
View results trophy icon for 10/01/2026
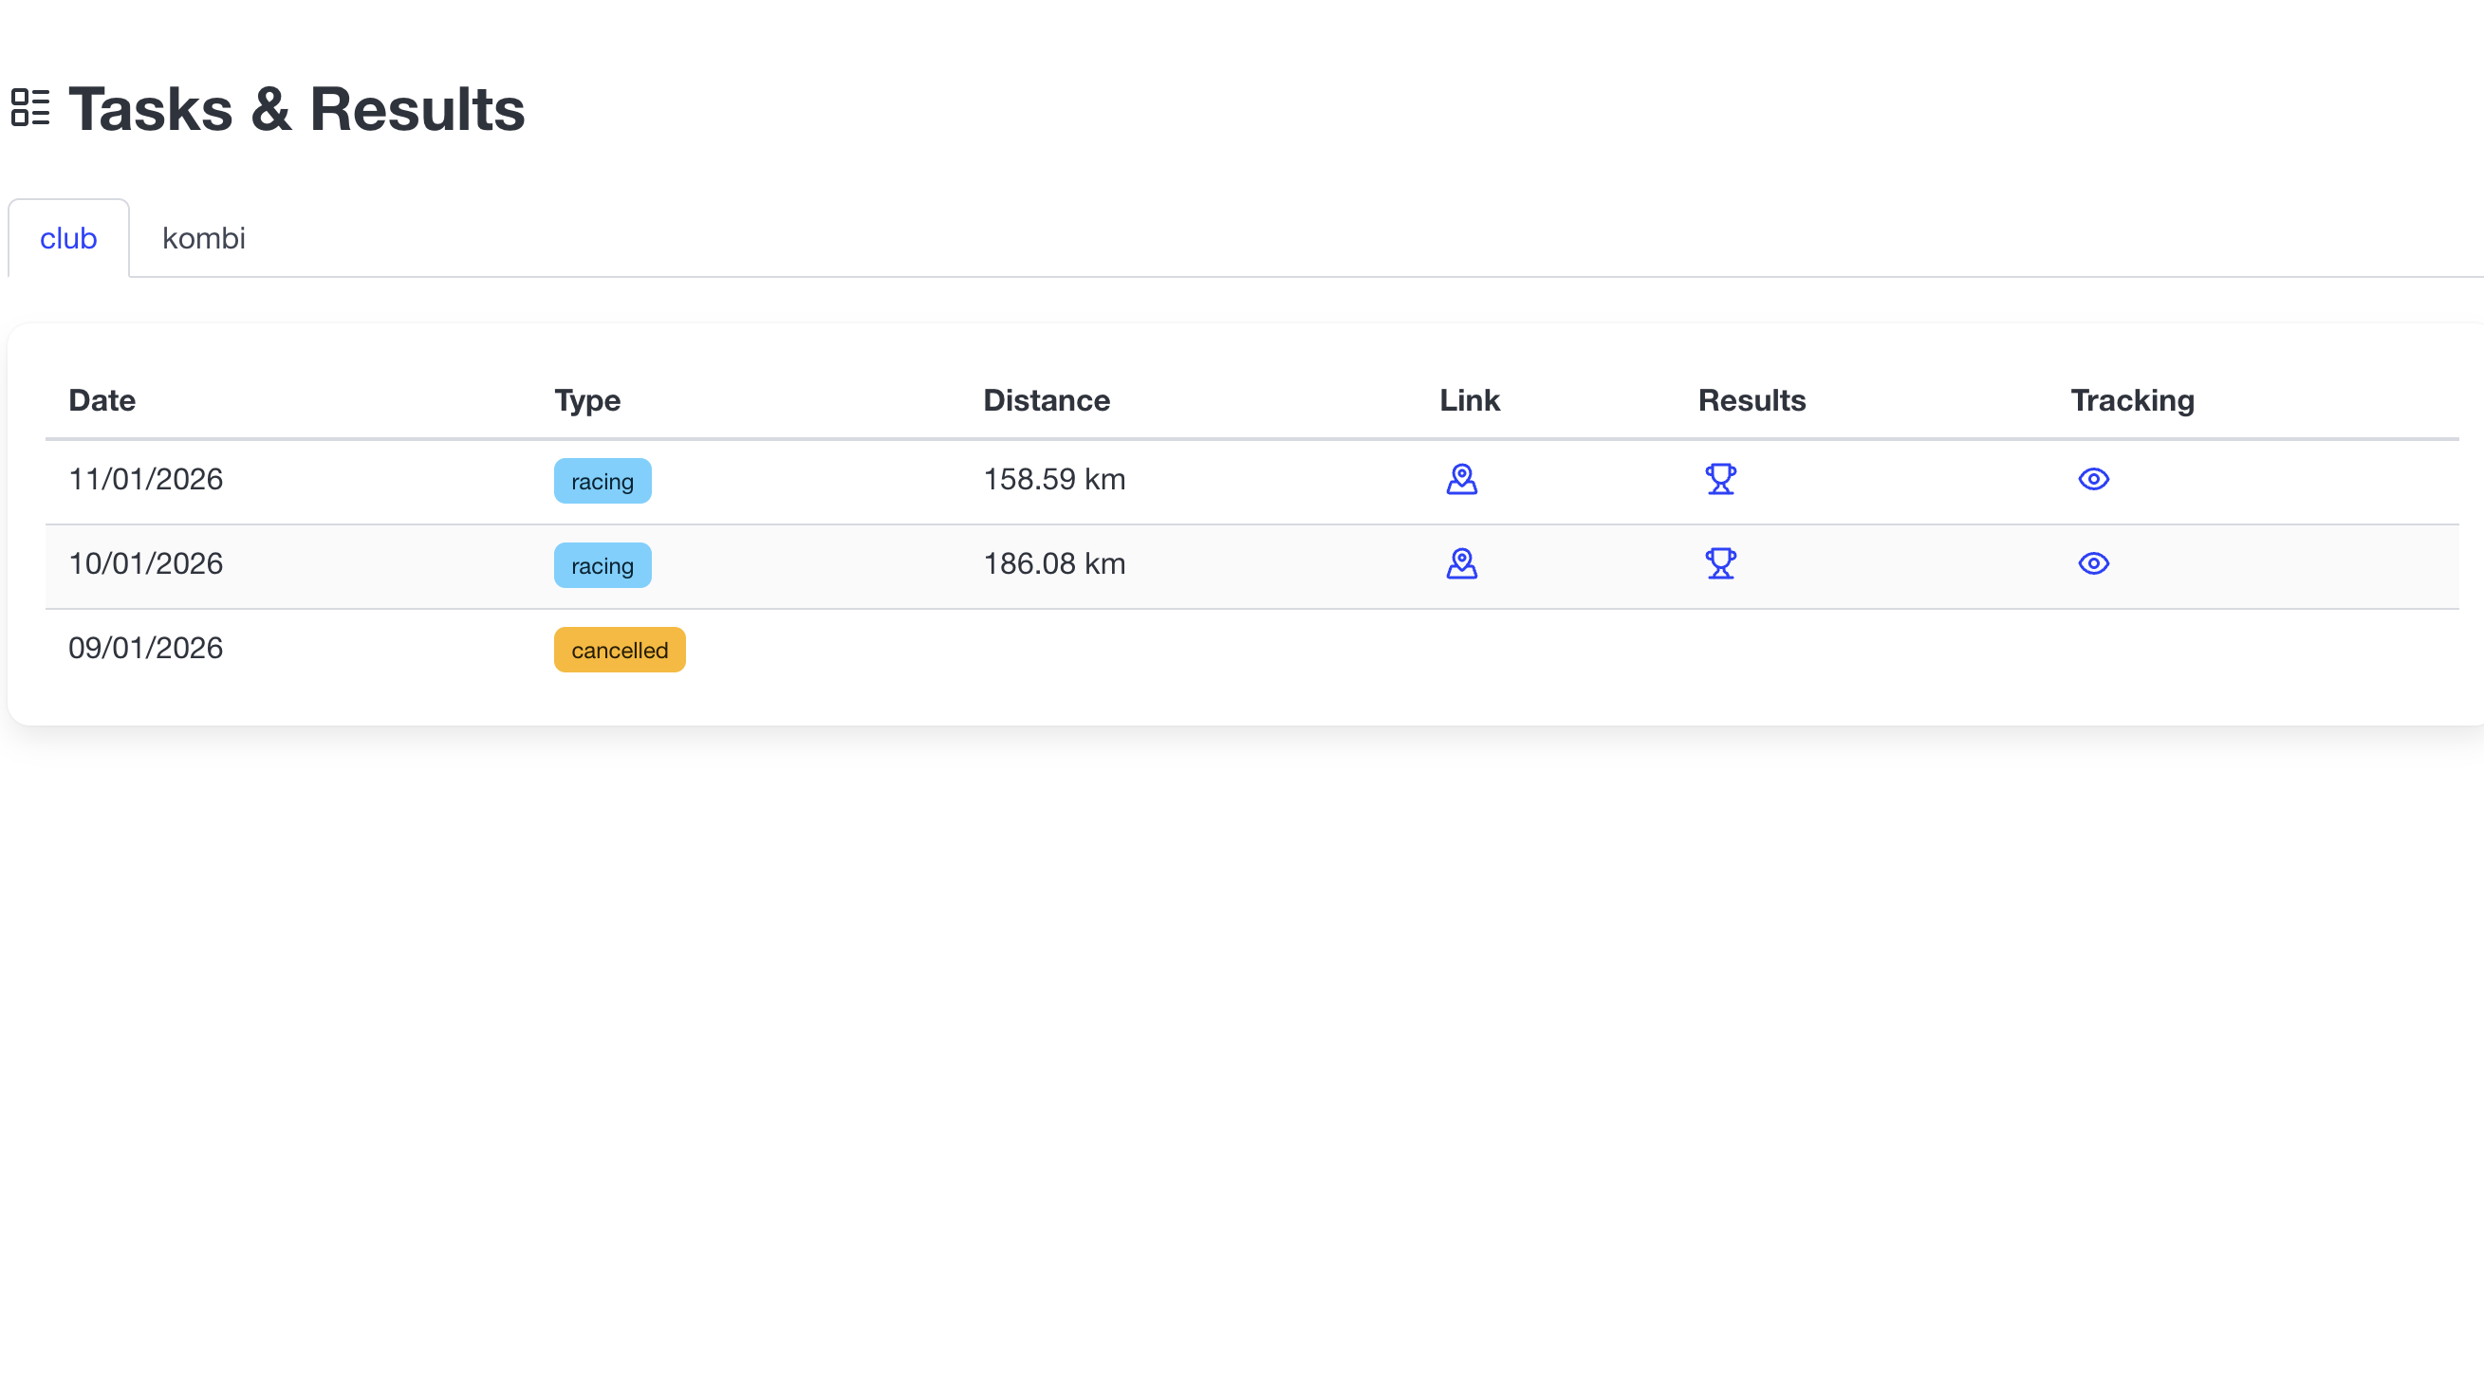(x=1720, y=564)
